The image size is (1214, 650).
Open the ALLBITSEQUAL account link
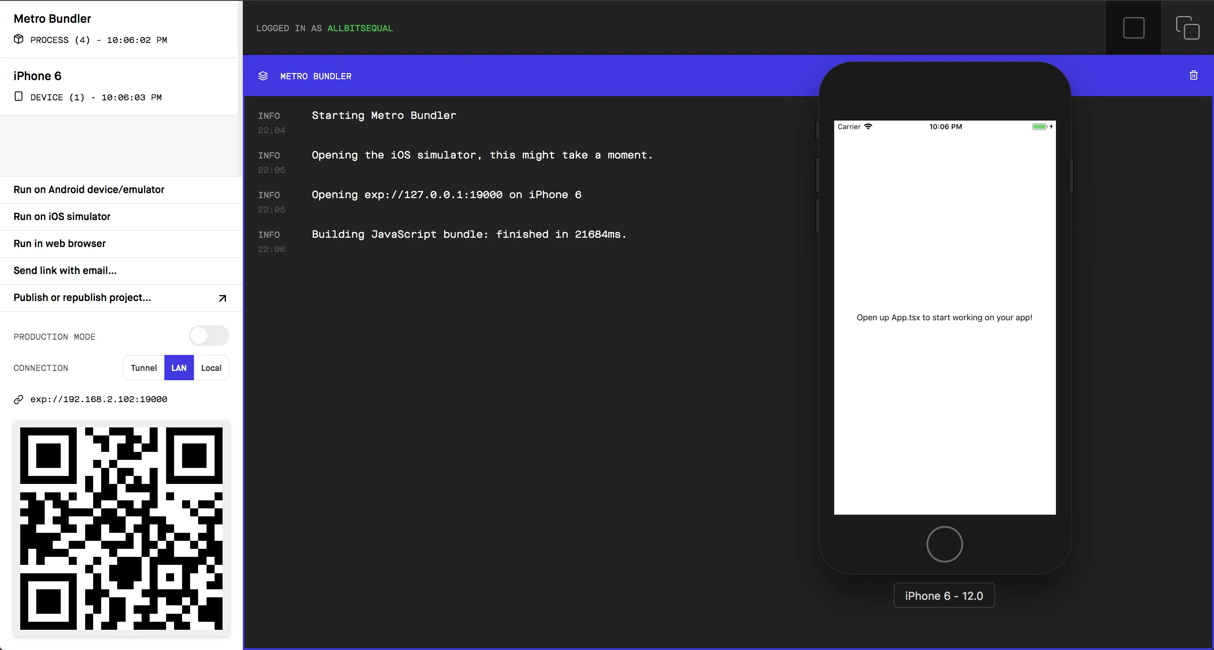pos(360,28)
